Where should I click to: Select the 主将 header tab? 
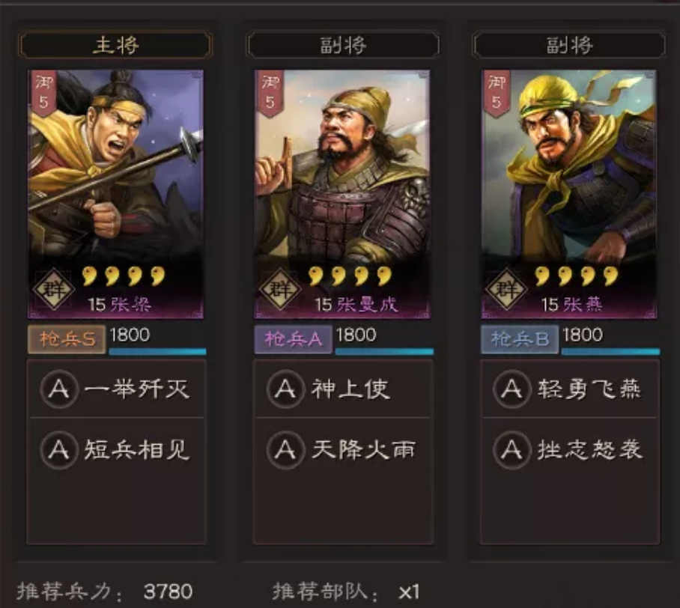(x=116, y=45)
